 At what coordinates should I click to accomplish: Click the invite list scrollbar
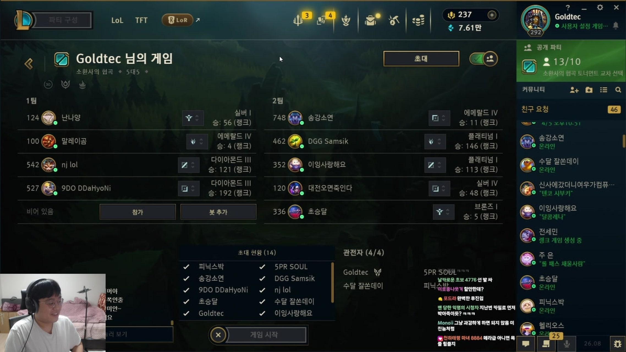[333, 283]
